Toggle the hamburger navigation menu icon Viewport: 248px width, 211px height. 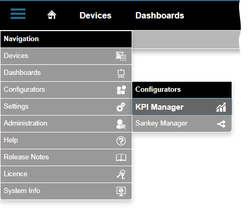(18, 14)
